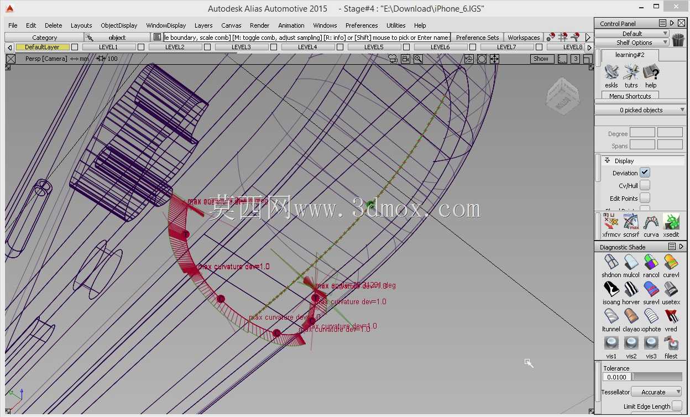Select the curva curvature comb tool
Screen dimensions: 690x417
[651, 222]
